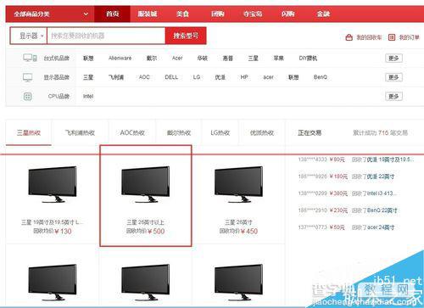
Task: Click the 我的回收车 link text
Action: [369, 37]
